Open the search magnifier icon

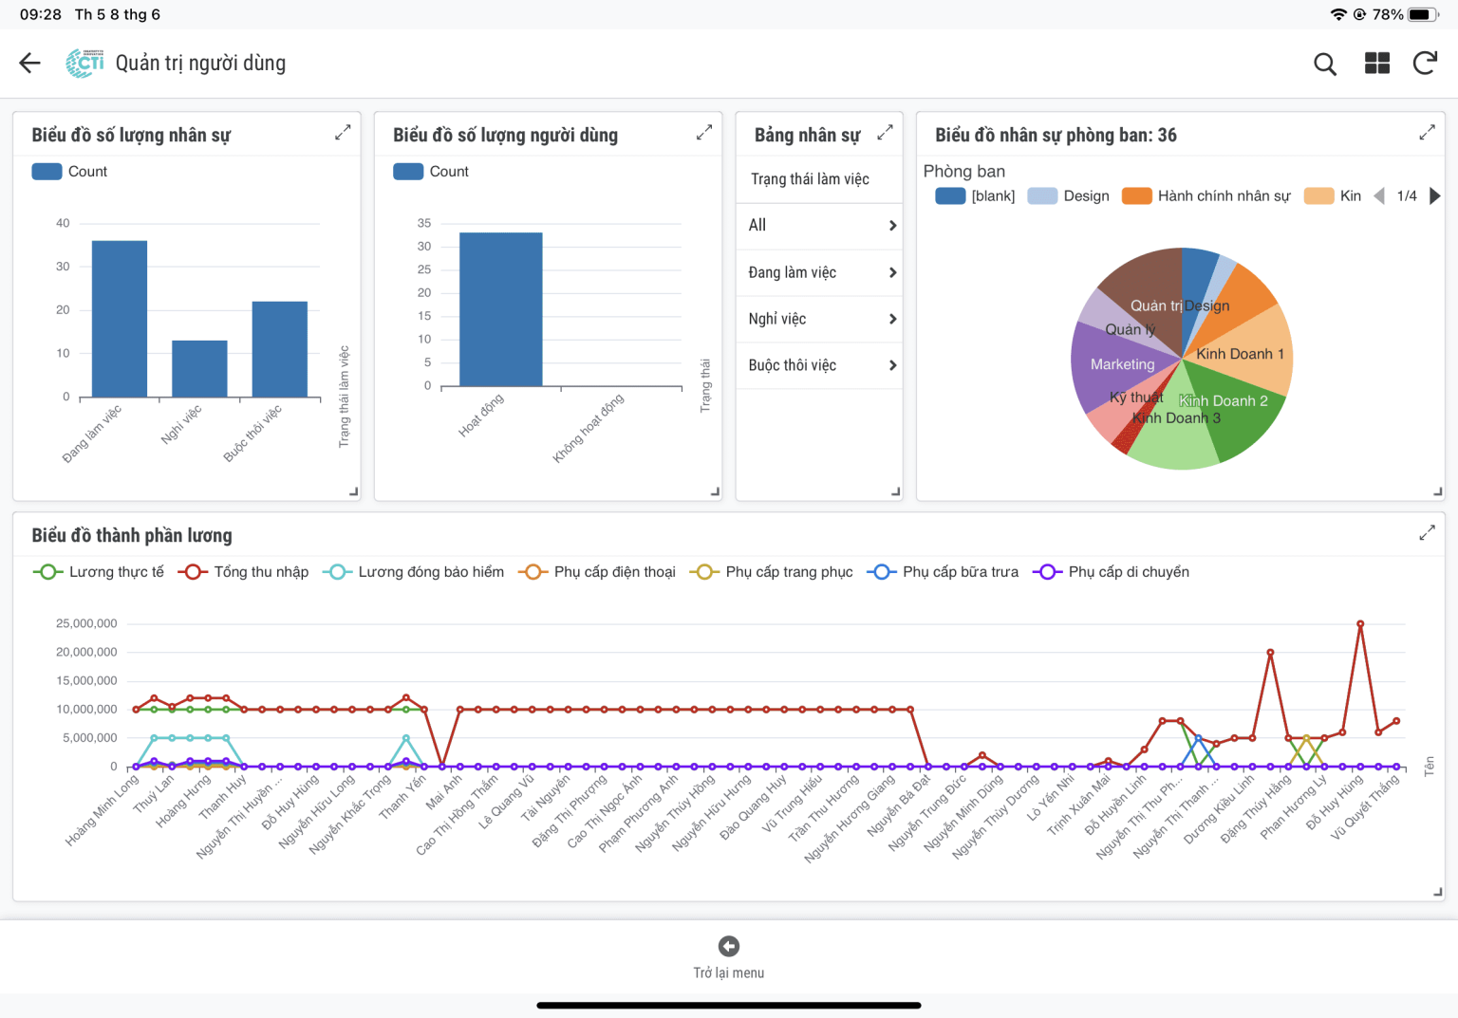[1325, 64]
